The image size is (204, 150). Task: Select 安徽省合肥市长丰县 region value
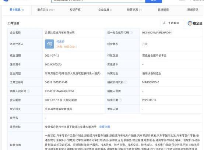tap(154, 56)
